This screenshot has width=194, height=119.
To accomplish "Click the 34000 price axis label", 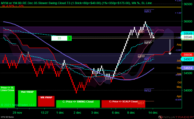I will point(188,90).
